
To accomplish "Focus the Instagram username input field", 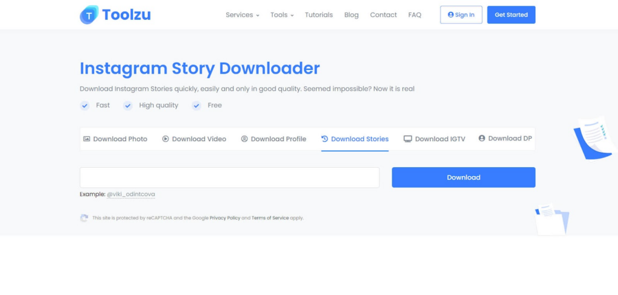I will 229,177.
